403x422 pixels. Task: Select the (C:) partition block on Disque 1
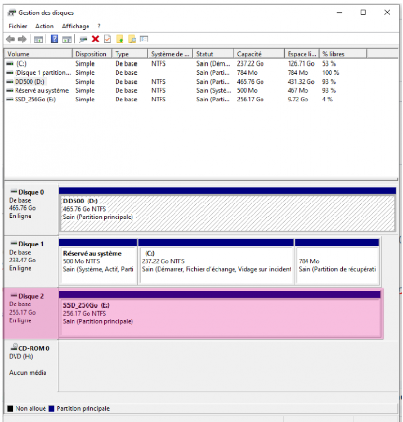click(216, 262)
